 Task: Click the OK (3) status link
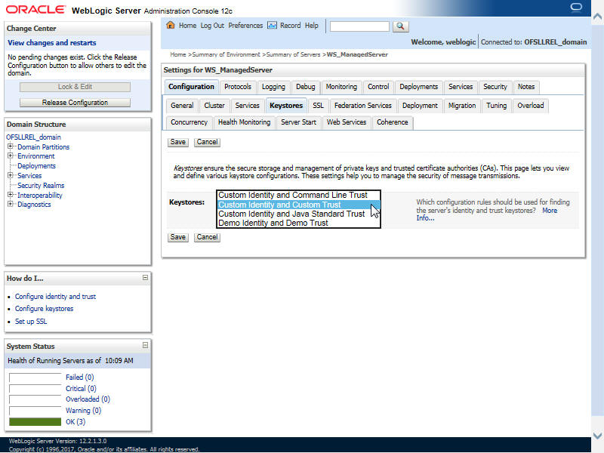(75, 422)
